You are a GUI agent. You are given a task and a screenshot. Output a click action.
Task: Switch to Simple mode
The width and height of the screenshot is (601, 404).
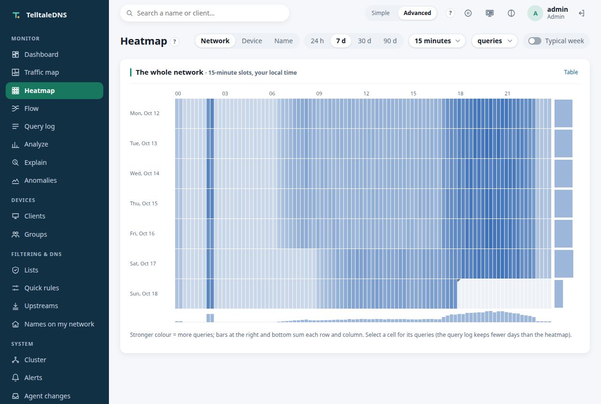click(380, 13)
